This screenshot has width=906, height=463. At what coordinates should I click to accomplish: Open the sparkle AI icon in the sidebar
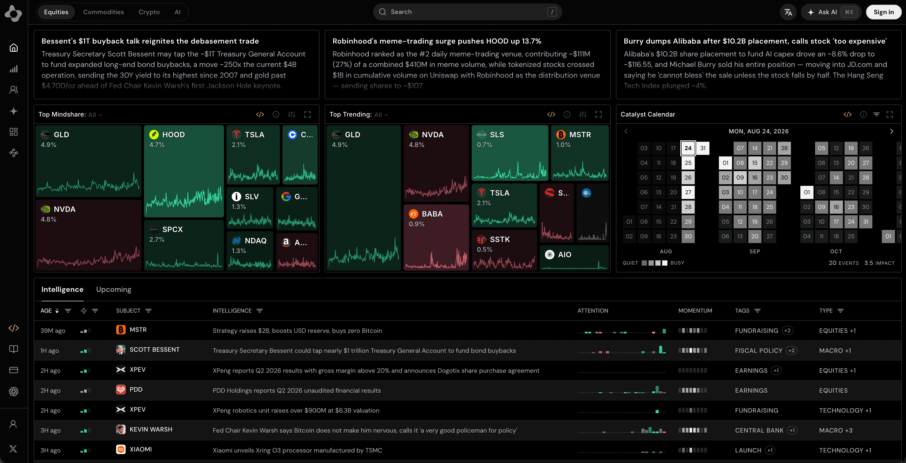coord(13,111)
